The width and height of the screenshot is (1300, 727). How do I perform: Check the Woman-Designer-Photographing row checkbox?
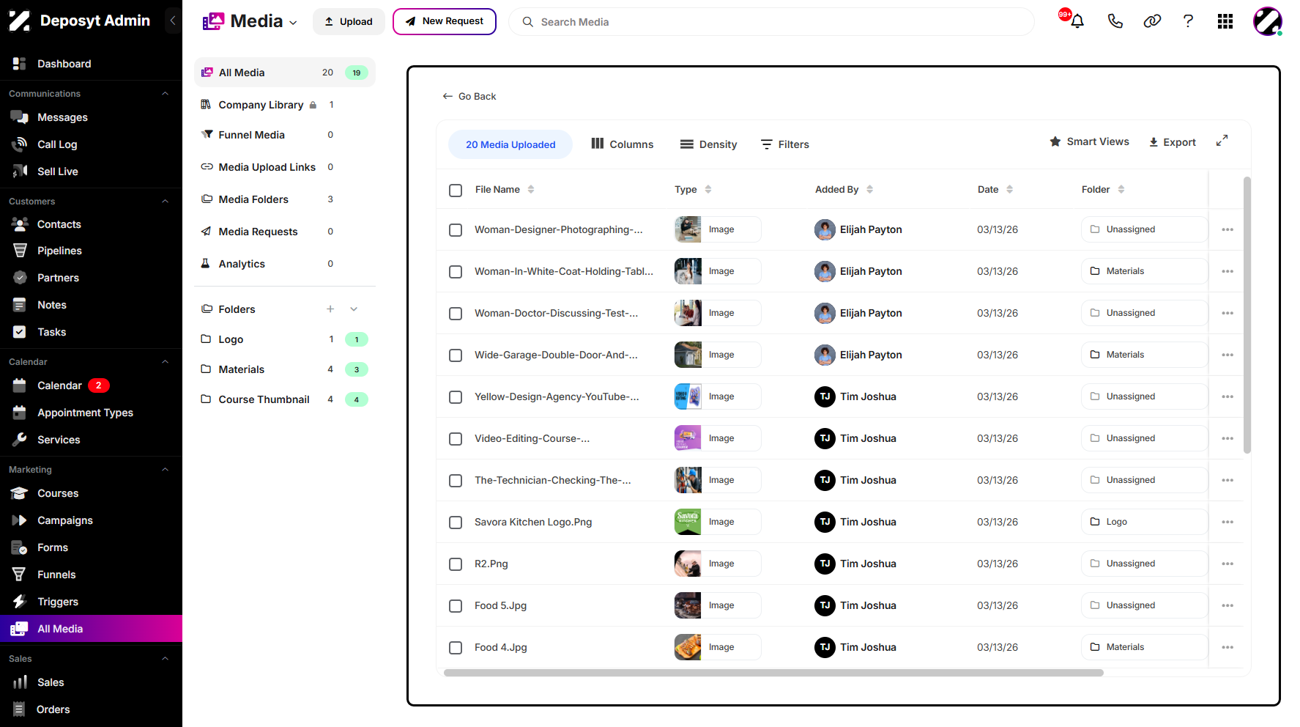coord(456,230)
